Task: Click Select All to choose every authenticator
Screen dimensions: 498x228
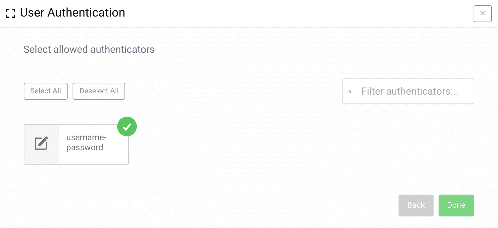Action: pyautogui.click(x=45, y=91)
